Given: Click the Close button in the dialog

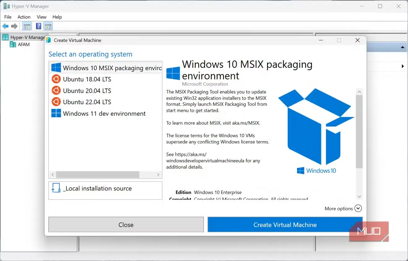Looking at the screenshot, I should [126, 225].
